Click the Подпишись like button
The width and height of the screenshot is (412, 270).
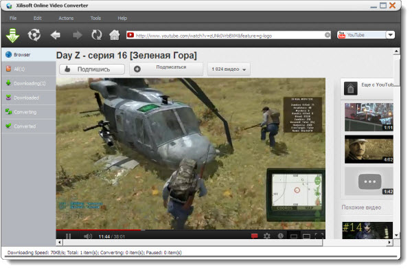[92, 69]
